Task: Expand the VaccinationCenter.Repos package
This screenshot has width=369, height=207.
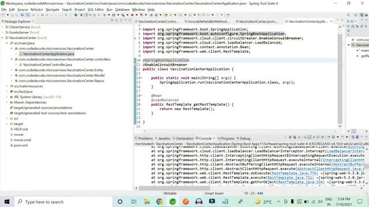Action: tap(12, 80)
